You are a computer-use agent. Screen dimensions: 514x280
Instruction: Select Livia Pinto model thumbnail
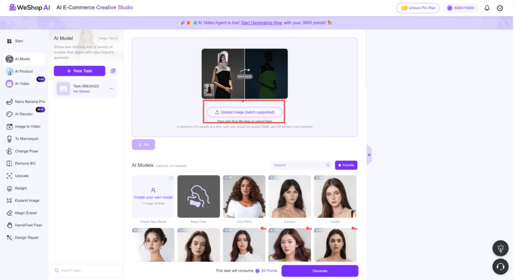[x=244, y=196]
